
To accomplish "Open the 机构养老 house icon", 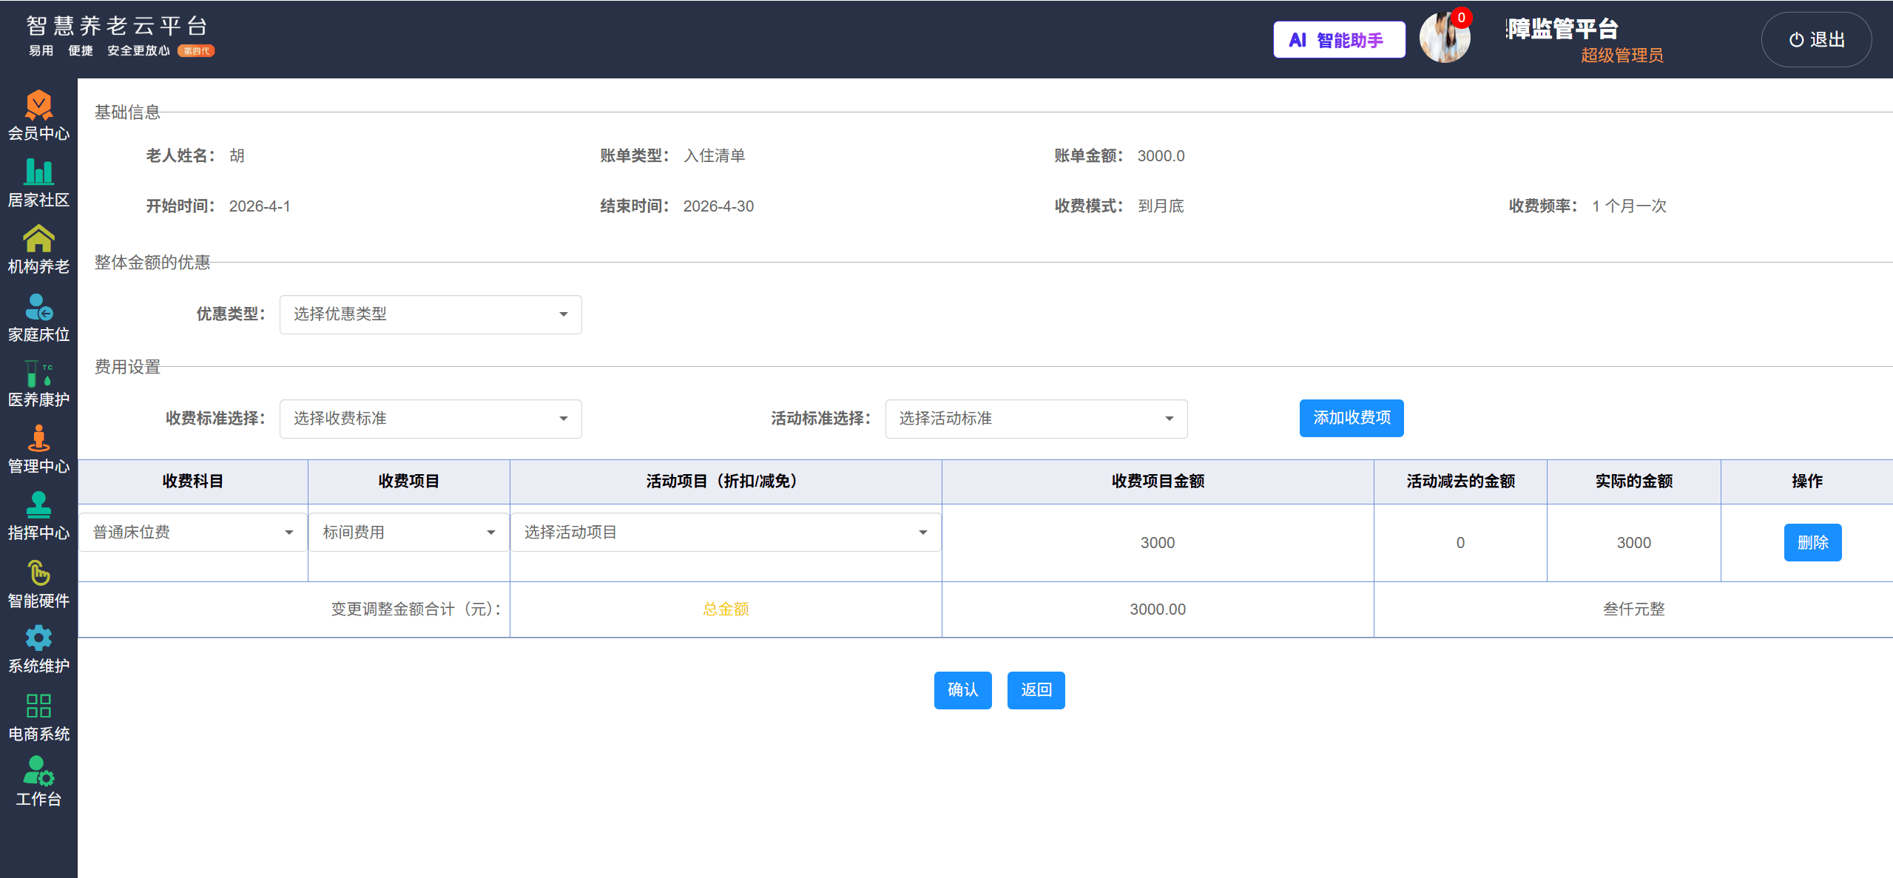I will pyautogui.click(x=38, y=238).
